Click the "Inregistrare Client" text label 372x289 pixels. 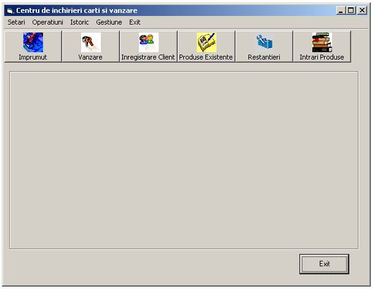(x=148, y=57)
